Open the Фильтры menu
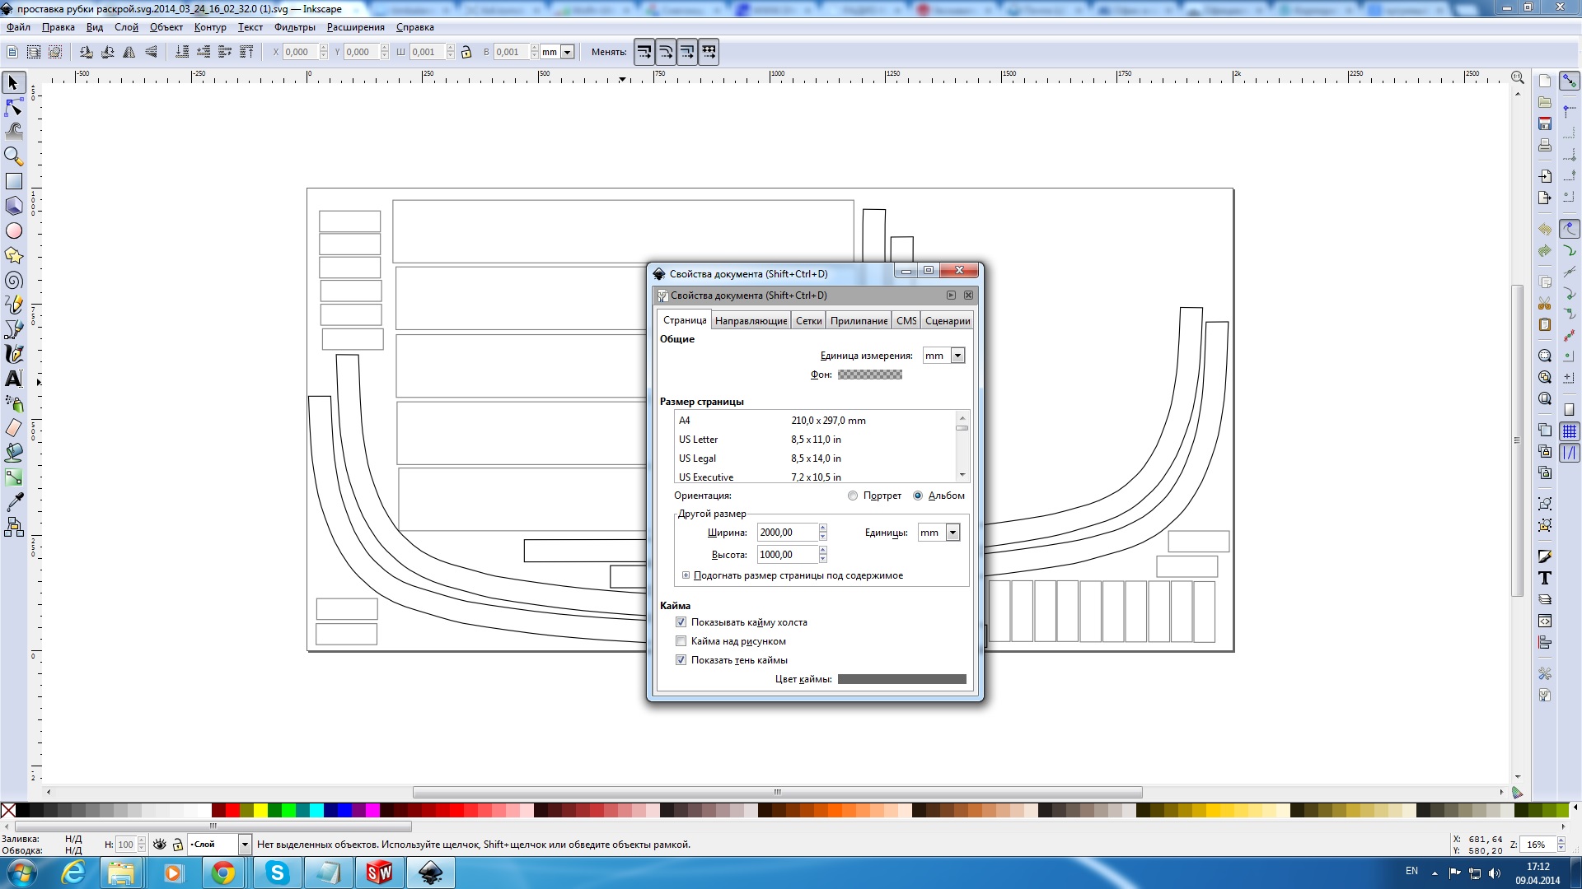 tap(294, 27)
